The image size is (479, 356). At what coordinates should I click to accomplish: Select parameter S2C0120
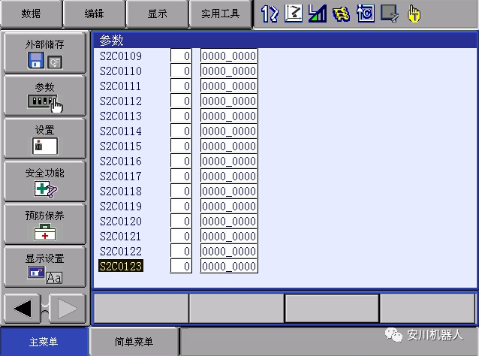coord(121,221)
